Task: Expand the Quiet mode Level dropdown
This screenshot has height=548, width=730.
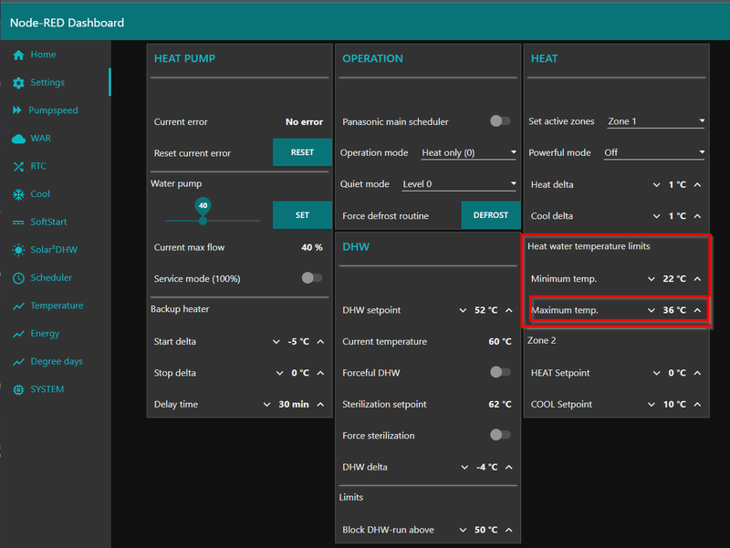Action: [459, 184]
